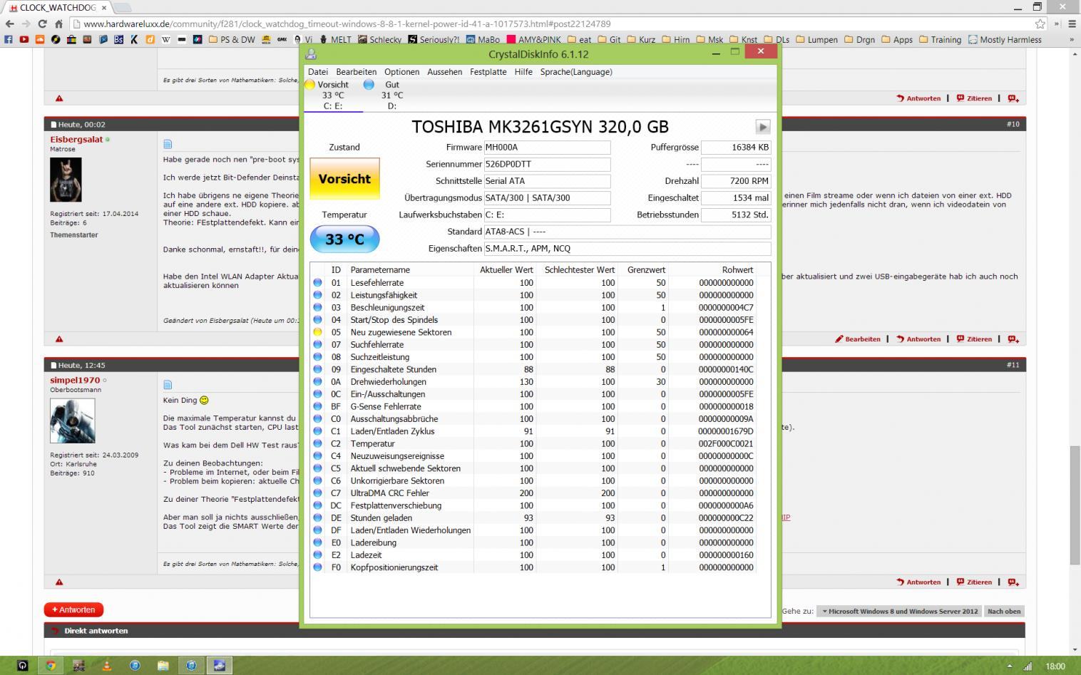This screenshot has width=1081, height=675.
Task: Click the Firmware field MH000A
Action: (547, 148)
